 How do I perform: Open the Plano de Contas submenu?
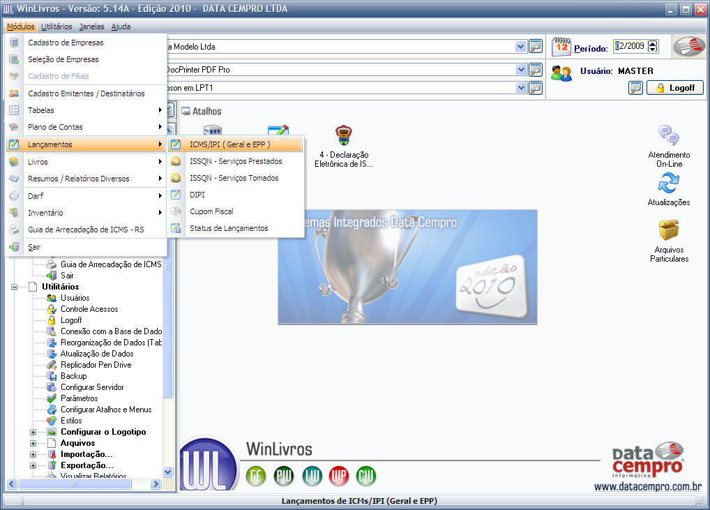86,127
